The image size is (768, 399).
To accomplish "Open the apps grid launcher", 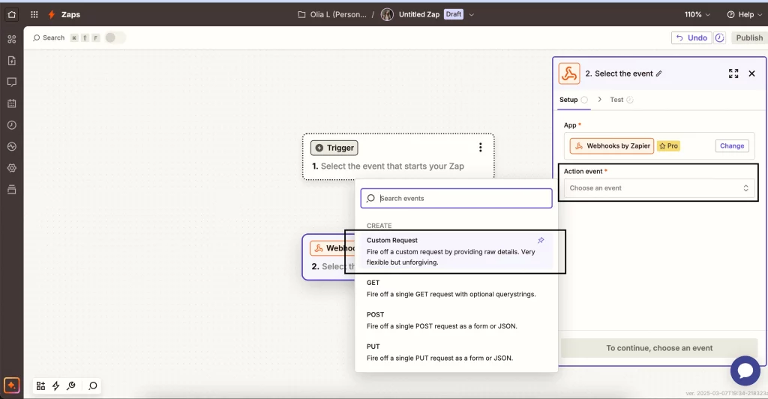I will pos(34,15).
